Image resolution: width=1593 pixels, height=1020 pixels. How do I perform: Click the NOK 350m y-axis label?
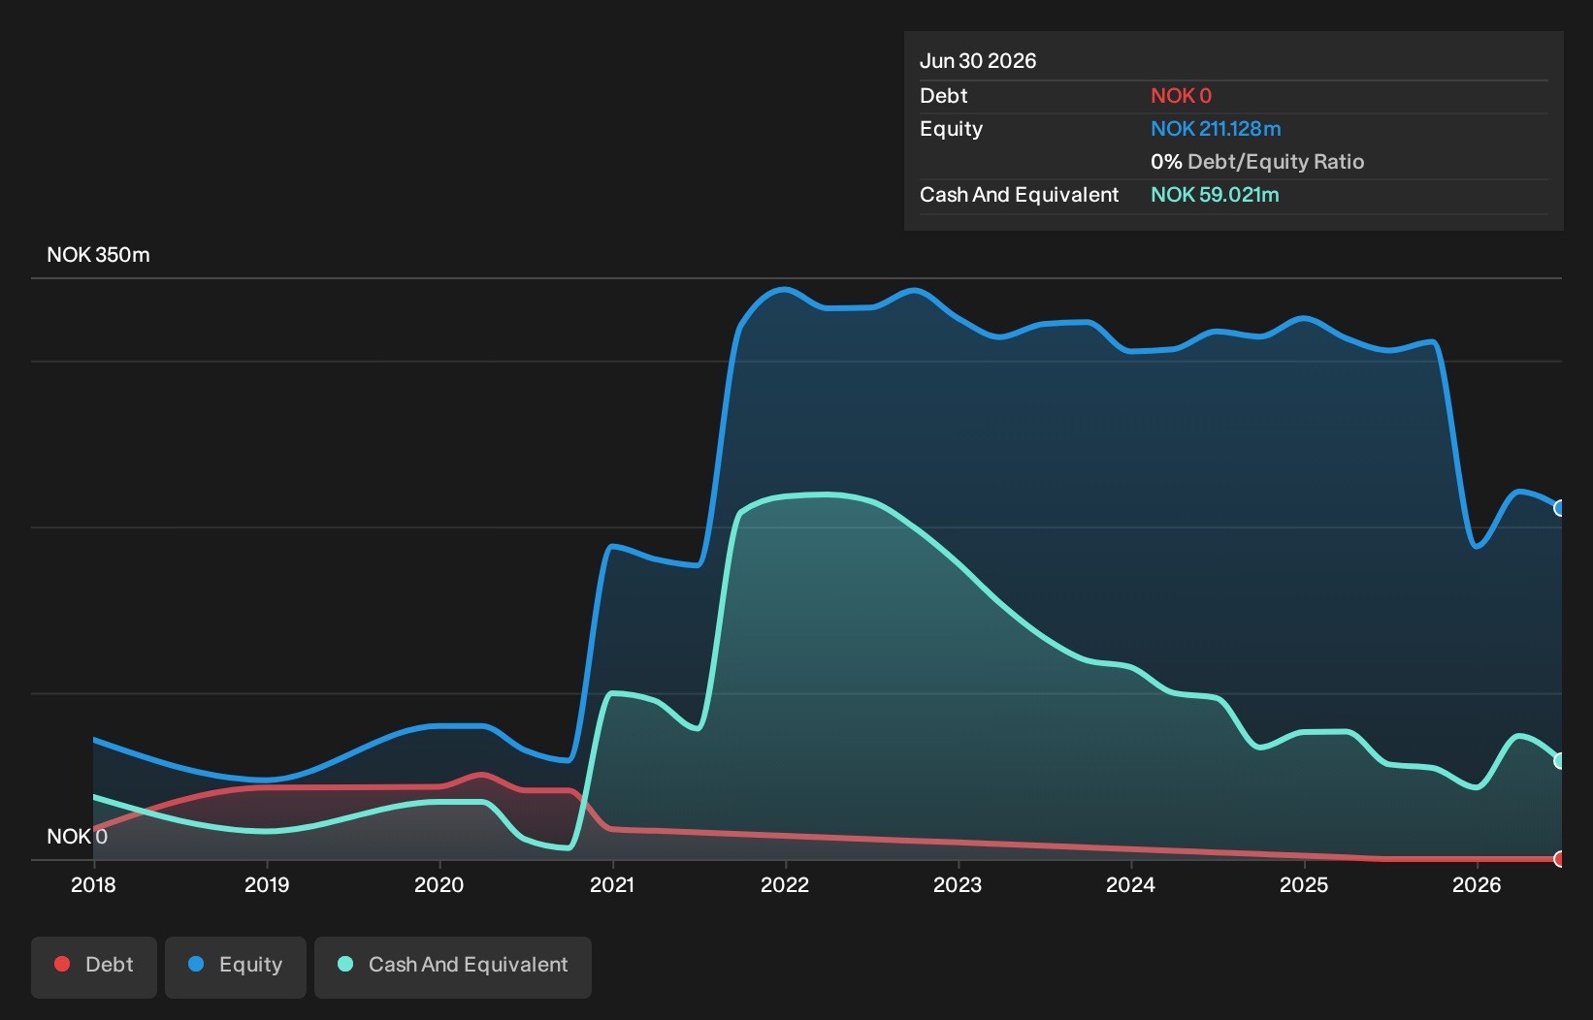coord(98,255)
